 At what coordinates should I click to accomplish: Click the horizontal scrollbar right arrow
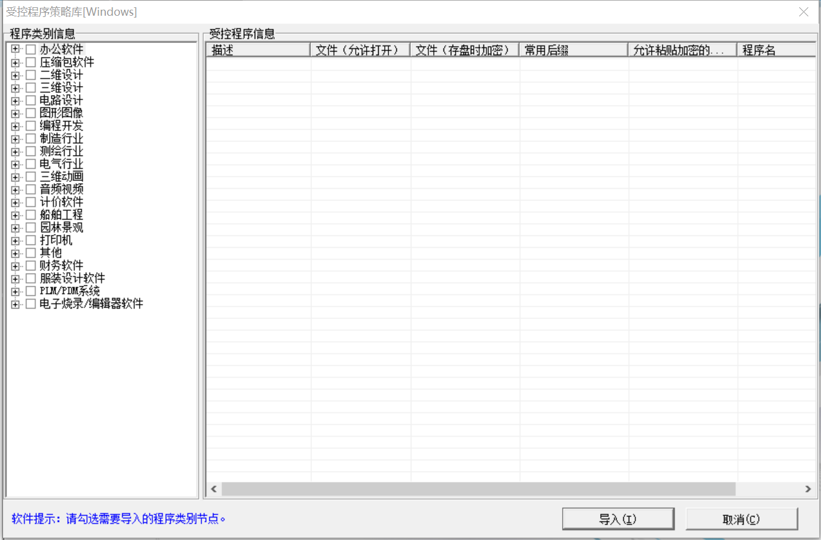tap(808, 489)
